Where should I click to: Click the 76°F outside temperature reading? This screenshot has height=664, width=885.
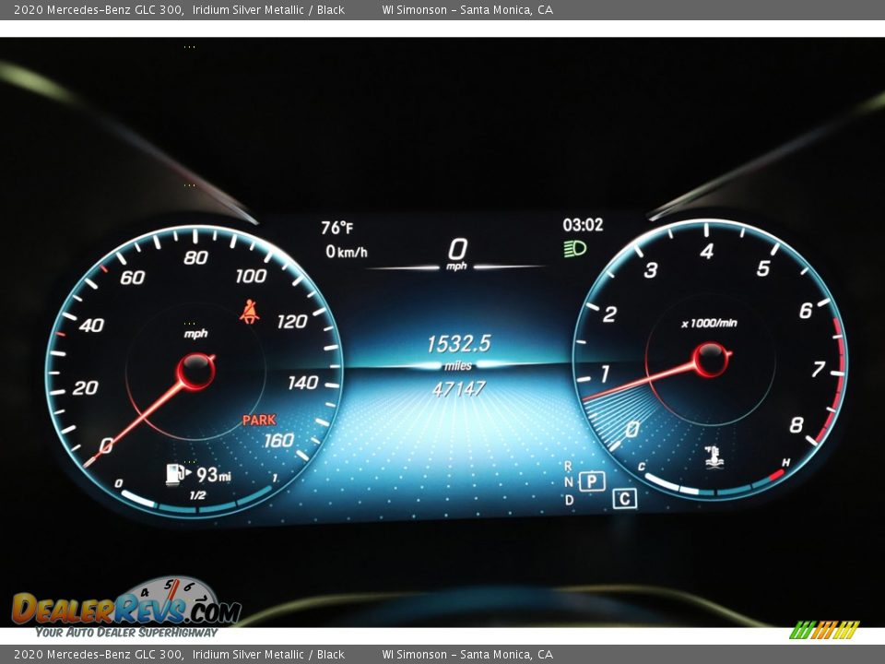click(x=337, y=228)
